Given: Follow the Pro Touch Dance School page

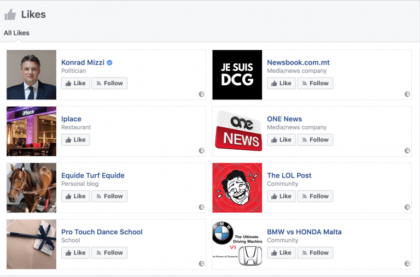Looking at the screenshot, I should 109,252.
